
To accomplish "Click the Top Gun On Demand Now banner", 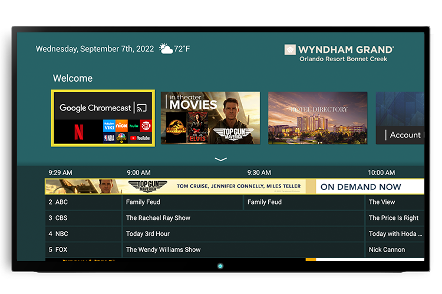I will point(235,186).
